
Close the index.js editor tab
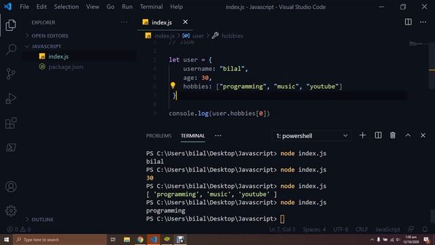tap(185, 22)
